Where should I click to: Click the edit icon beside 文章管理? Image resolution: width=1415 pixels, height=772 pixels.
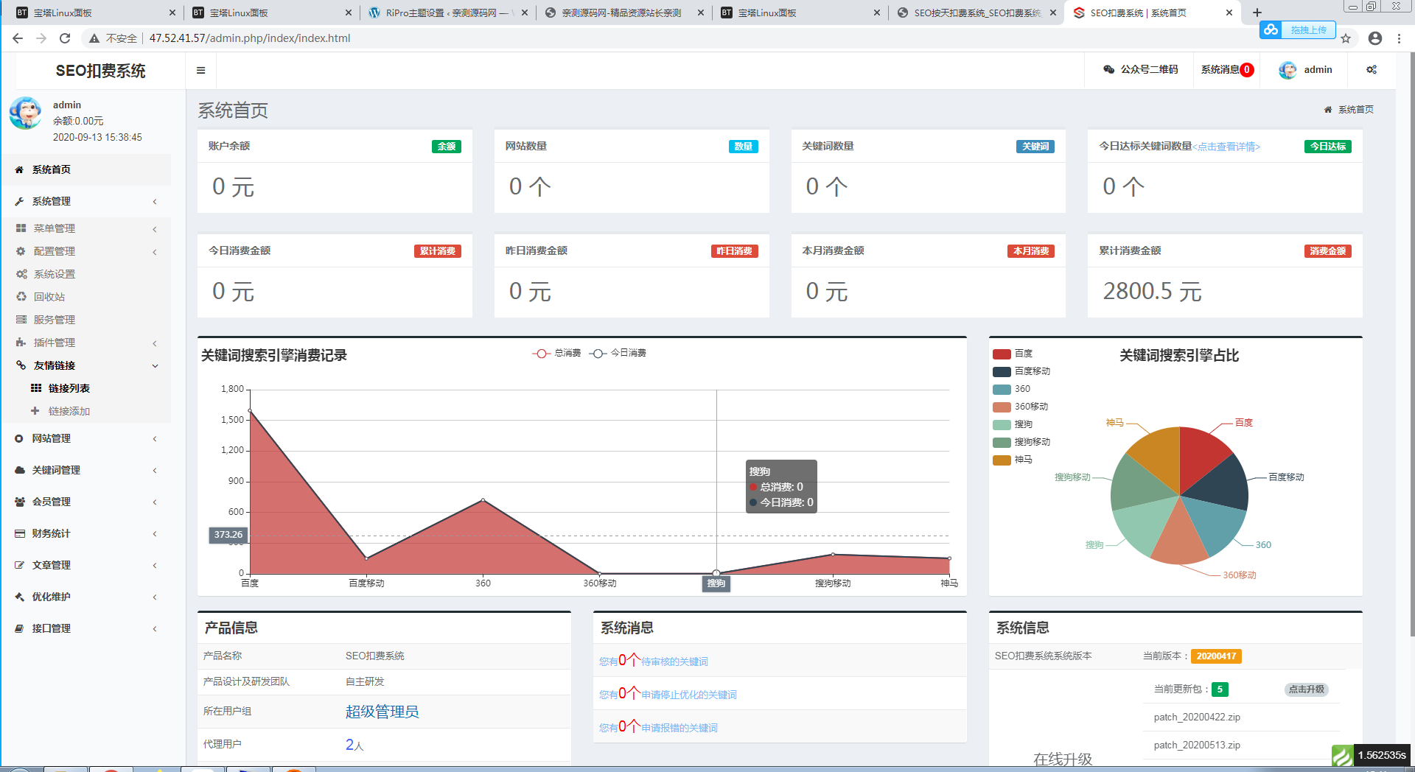coord(19,565)
